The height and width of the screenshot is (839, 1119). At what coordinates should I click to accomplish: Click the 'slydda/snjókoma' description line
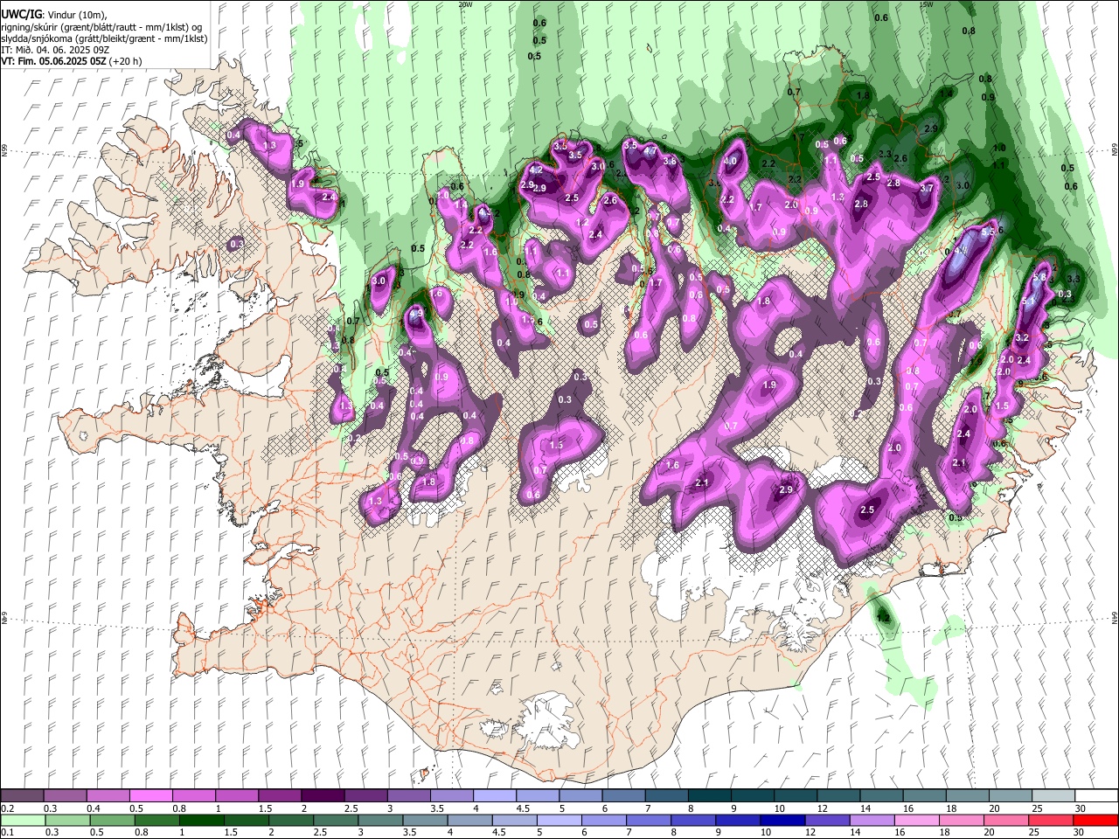tap(104, 38)
